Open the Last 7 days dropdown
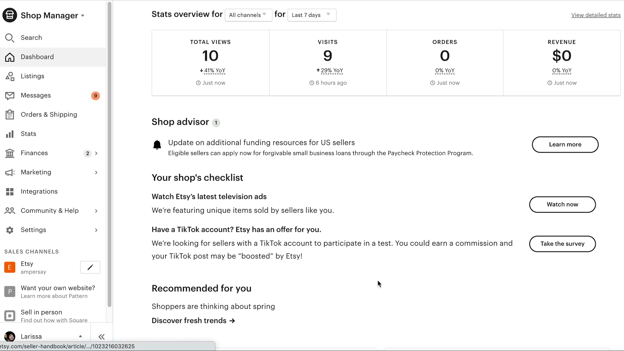Image resolution: width=624 pixels, height=351 pixels. pyautogui.click(x=312, y=15)
